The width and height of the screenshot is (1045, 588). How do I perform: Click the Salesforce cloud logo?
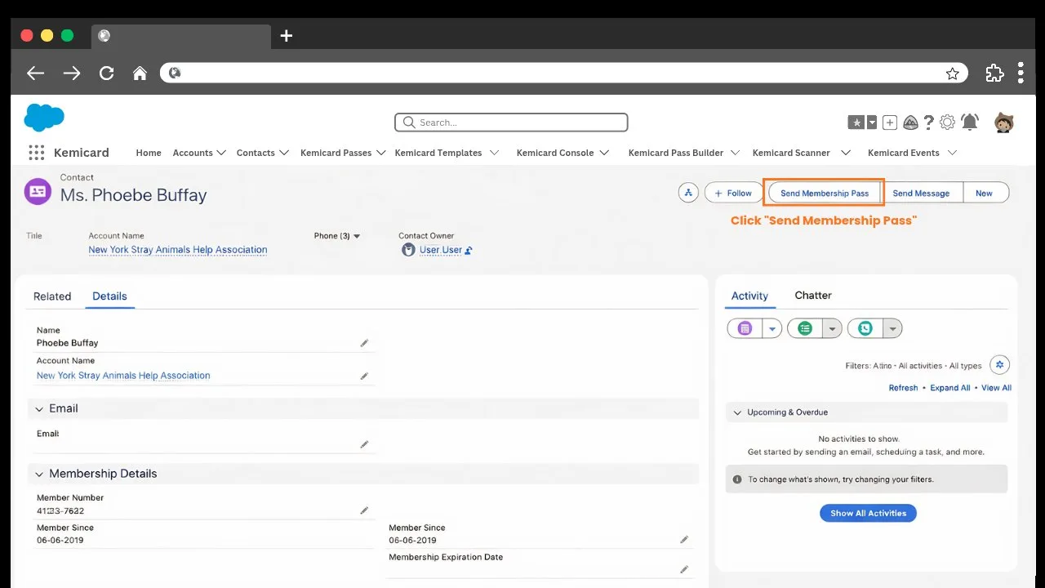44,118
